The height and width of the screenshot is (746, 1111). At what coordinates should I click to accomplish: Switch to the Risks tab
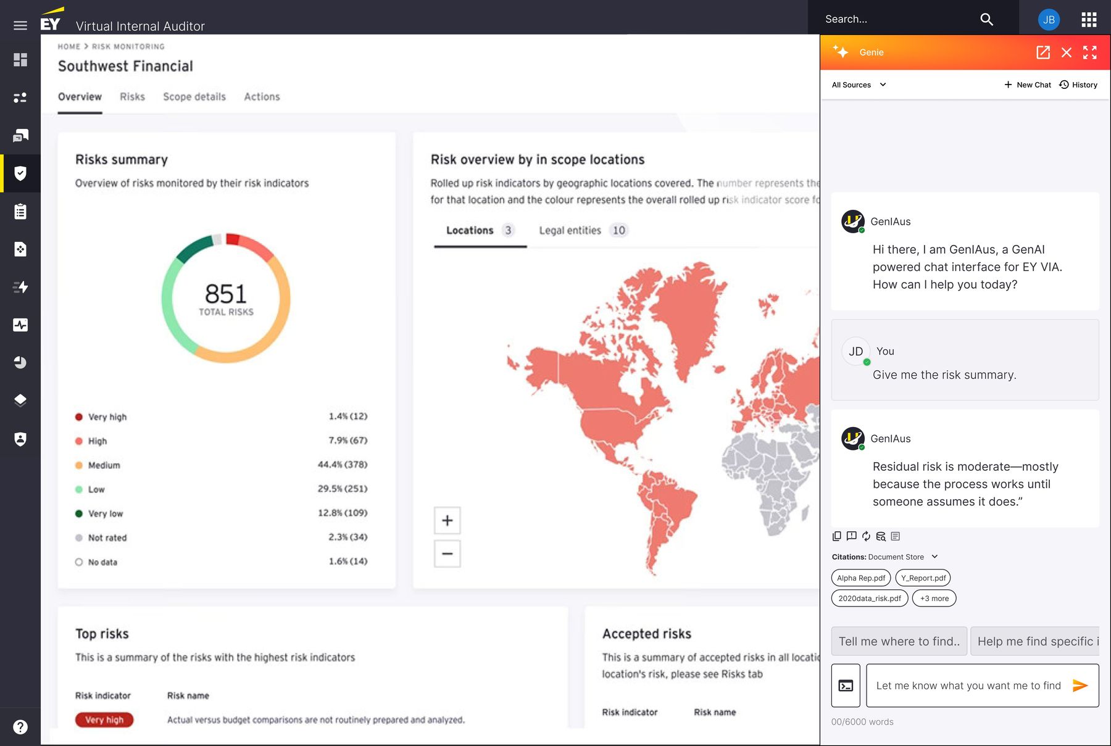point(132,97)
